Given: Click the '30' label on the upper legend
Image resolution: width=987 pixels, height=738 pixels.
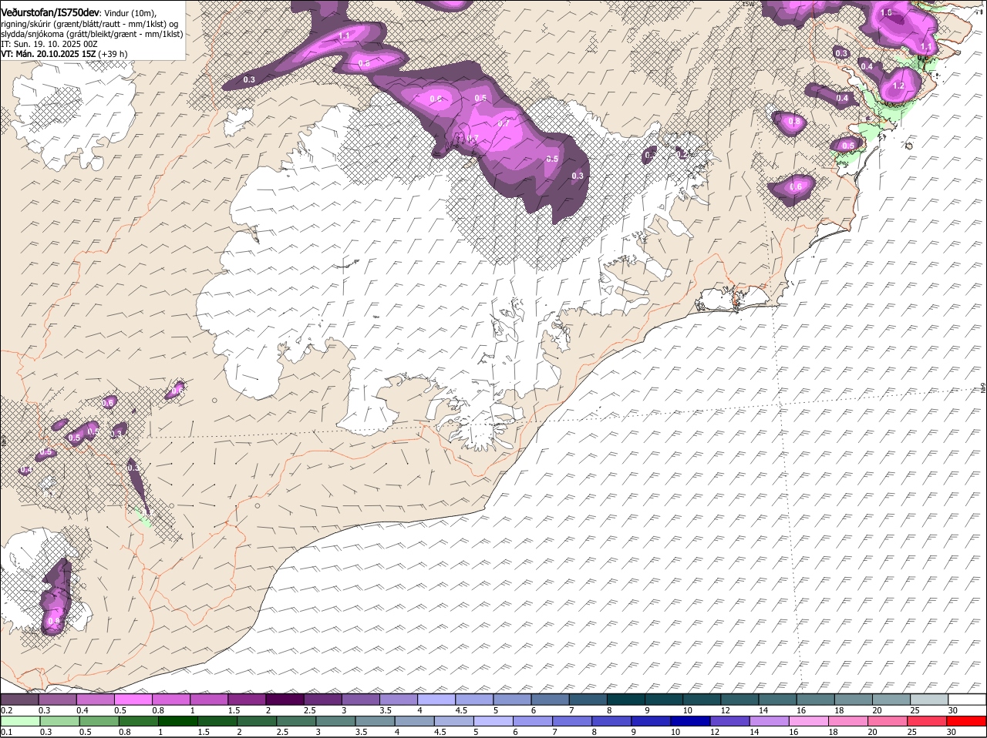Looking at the screenshot, I should click(x=953, y=710).
